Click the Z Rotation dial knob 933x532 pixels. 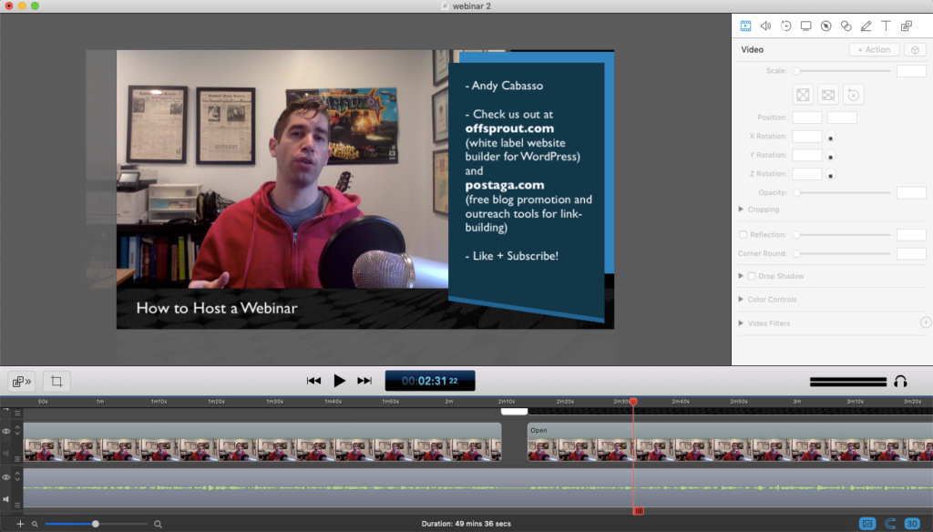pyautogui.click(x=831, y=175)
